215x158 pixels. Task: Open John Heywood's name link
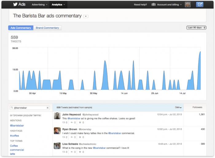tap(72, 114)
